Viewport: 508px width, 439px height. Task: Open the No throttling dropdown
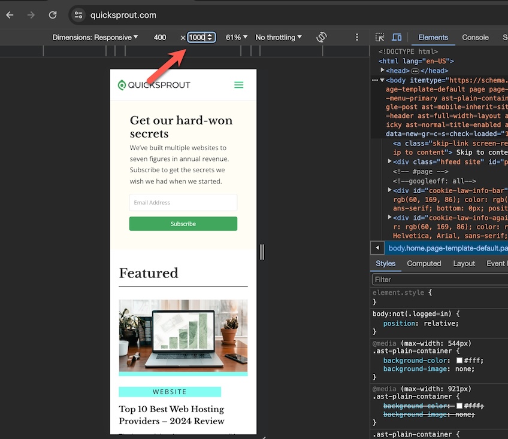click(279, 38)
